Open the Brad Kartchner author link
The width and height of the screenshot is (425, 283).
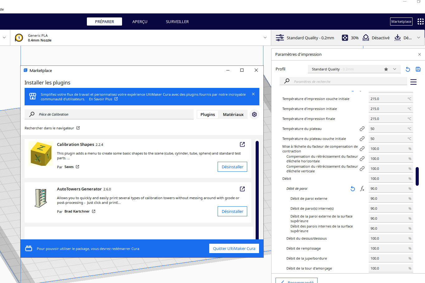click(x=80, y=211)
